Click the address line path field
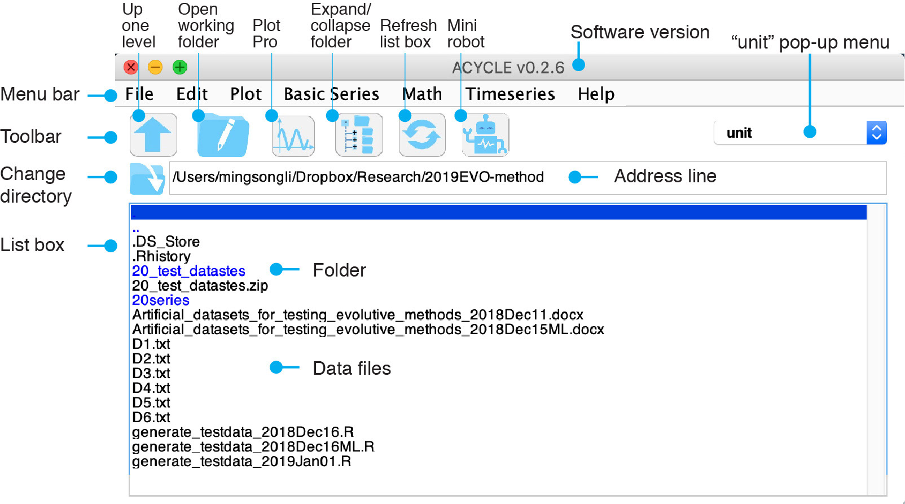 coord(528,178)
